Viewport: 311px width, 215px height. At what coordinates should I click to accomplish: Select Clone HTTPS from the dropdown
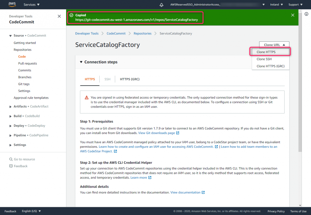pyautogui.click(x=270, y=52)
